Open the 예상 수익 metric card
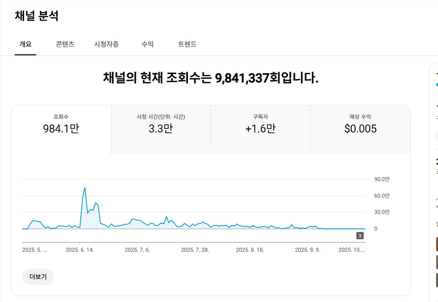 coord(360,124)
